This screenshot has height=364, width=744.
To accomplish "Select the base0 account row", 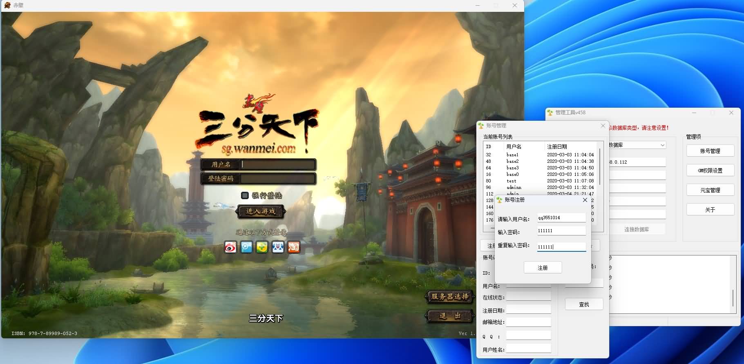I will pyautogui.click(x=540, y=175).
